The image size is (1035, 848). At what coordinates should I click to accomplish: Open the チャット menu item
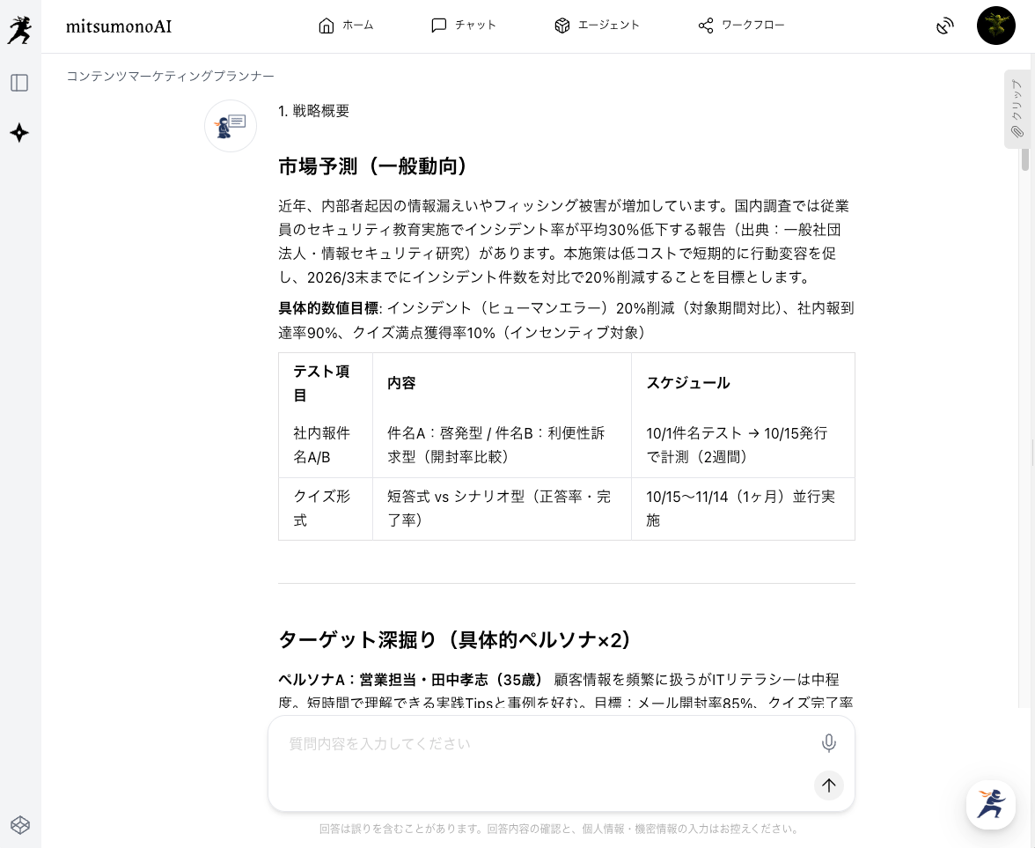(463, 26)
